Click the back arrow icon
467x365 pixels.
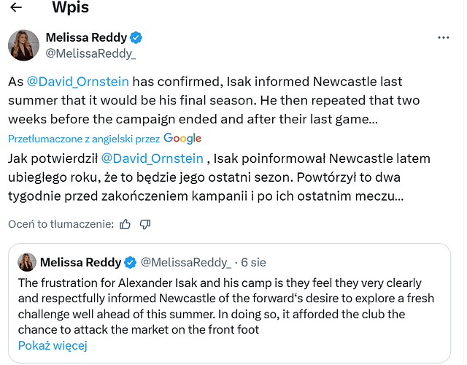click(x=16, y=8)
